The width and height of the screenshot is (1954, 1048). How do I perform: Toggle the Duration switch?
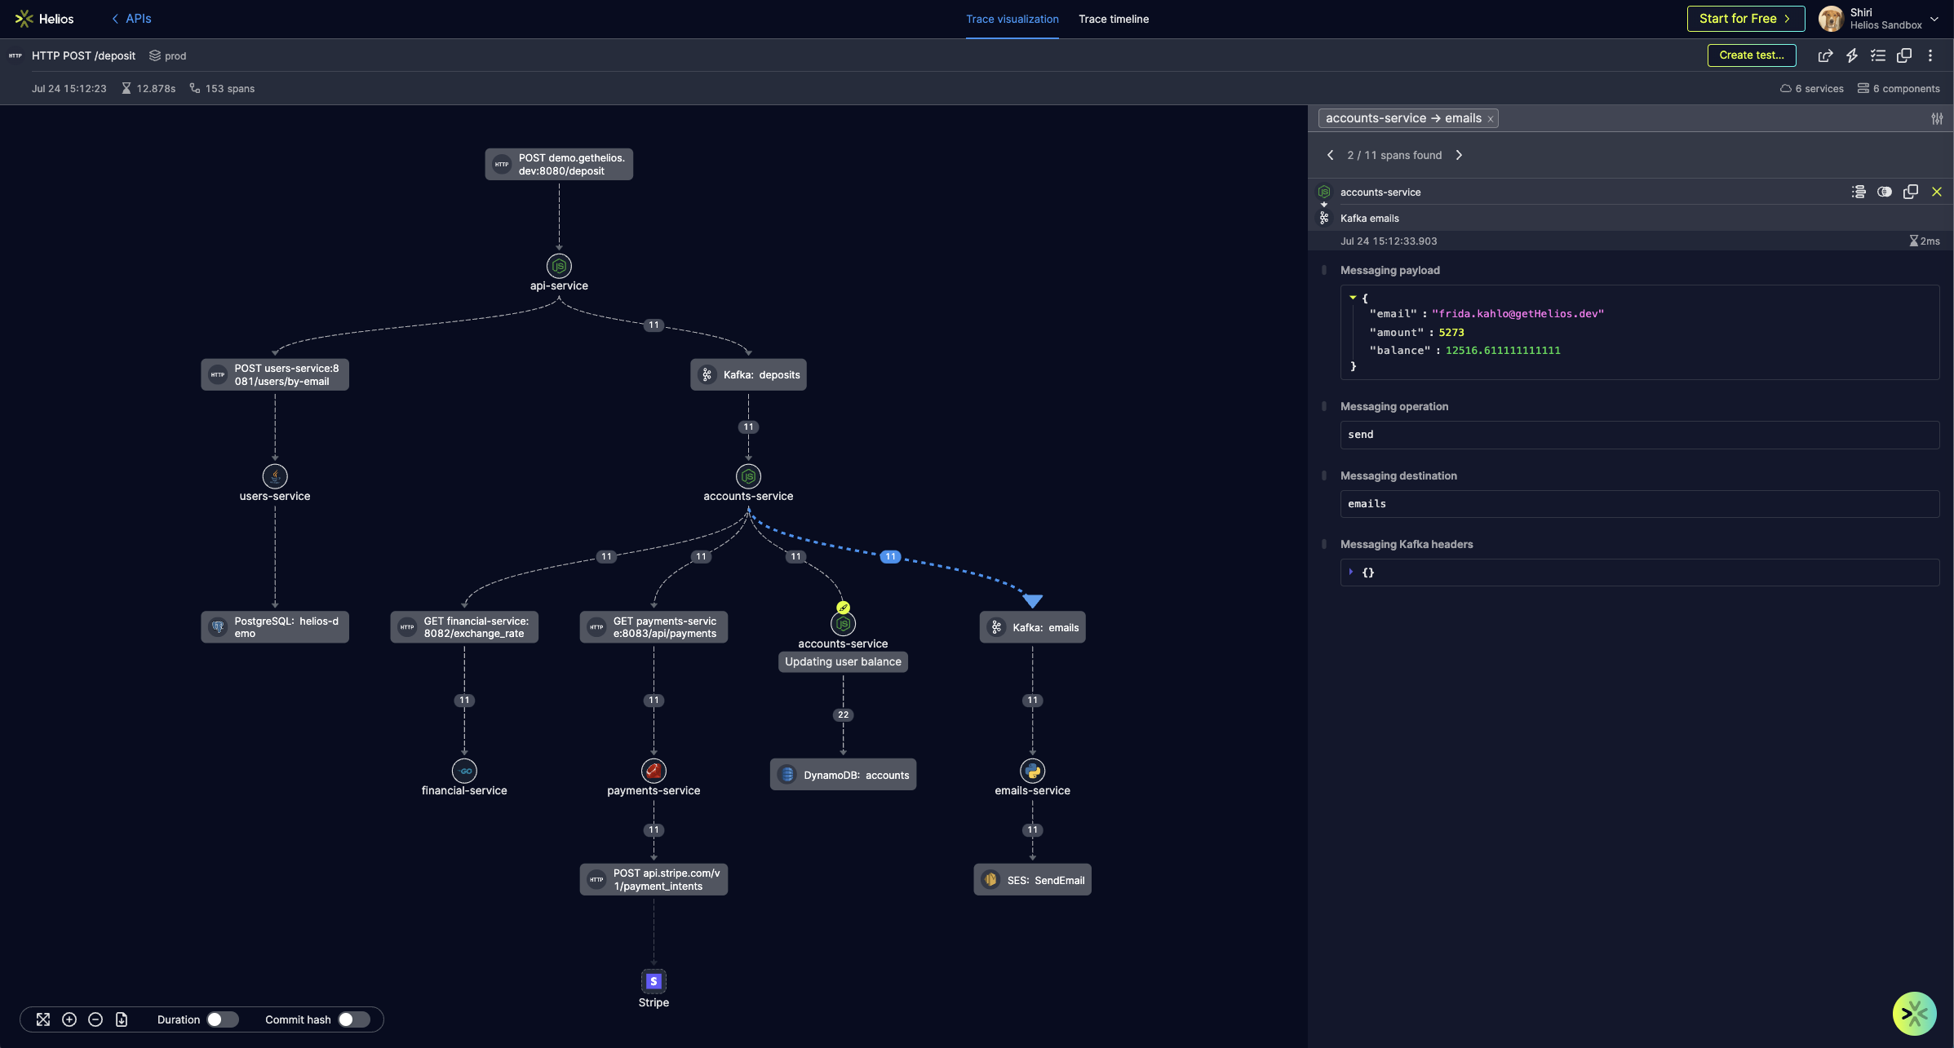(222, 1019)
